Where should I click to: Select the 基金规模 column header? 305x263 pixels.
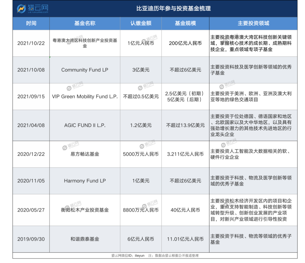point(185,23)
